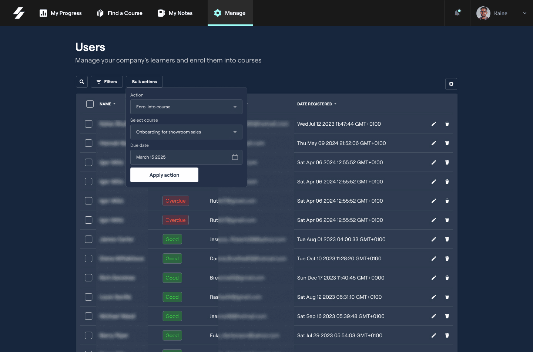Go to My Progress tab
533x352 pixels.
61,13
